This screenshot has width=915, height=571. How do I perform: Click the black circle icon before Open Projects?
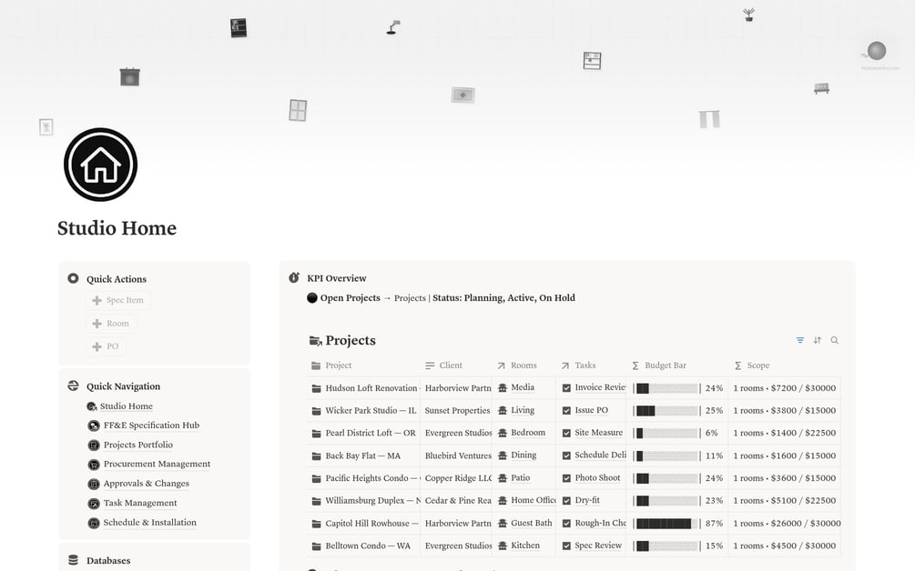tap(312, 297)
